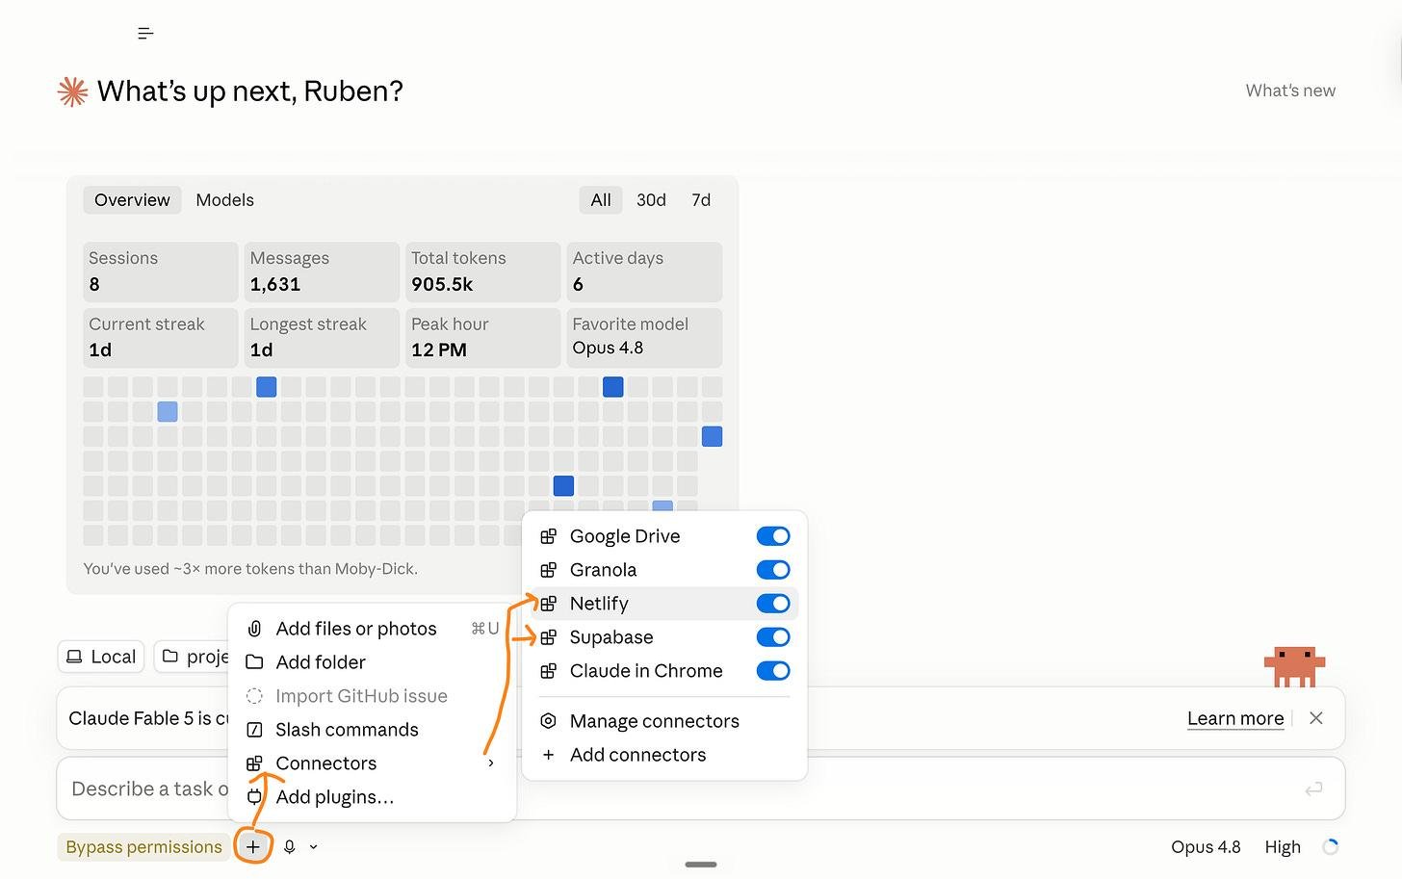This screenshot has width=1402, height=879.
Task: Click the Supabase connector icon
Action: pyautogui.click(x=549, y=637)
